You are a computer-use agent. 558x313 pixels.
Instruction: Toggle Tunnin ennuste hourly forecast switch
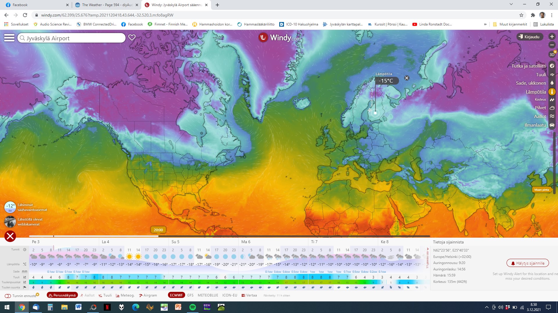(8, 296)
